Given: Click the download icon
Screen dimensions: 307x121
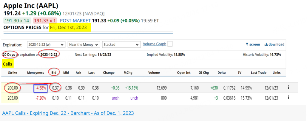Looking at the screenshot, I should [x=266, y=44].
